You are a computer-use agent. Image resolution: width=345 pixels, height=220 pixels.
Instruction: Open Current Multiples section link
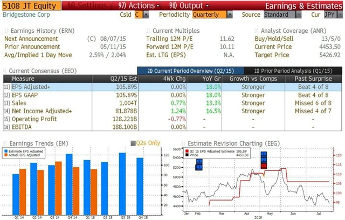tap(176, 31)
